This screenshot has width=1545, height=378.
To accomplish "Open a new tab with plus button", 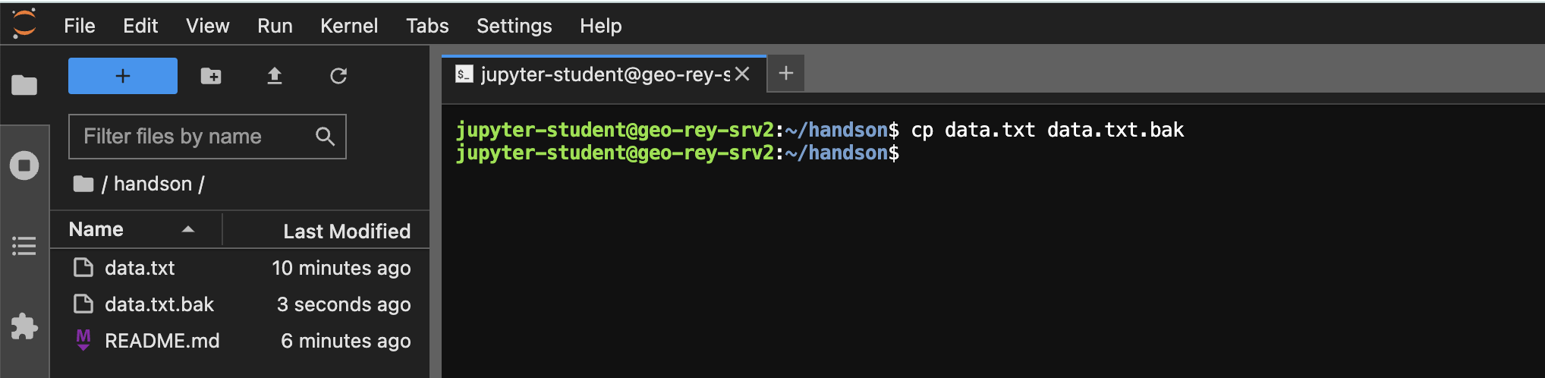I will tap(786, 74).
